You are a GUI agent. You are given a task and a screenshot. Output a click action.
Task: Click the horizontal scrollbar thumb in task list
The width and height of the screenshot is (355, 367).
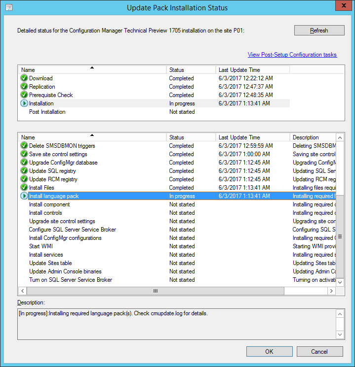(156, 291)
